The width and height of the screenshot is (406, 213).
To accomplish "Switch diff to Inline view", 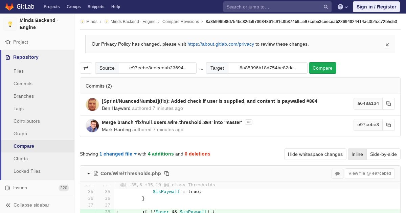I will click(x=357, y=154).
